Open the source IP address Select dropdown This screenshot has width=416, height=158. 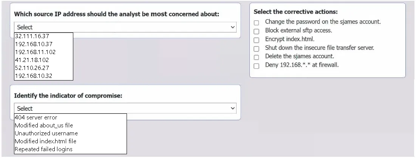125,27
